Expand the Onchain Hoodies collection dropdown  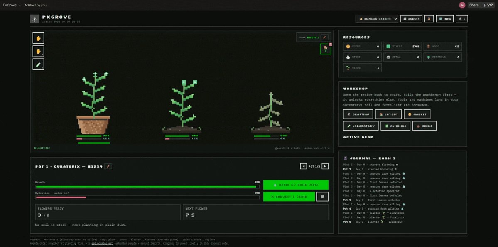(377, 19)
